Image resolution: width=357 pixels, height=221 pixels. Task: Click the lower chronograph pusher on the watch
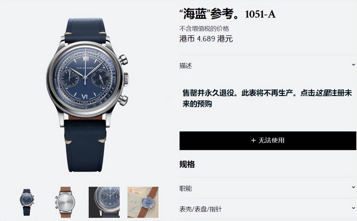[123, 100]
